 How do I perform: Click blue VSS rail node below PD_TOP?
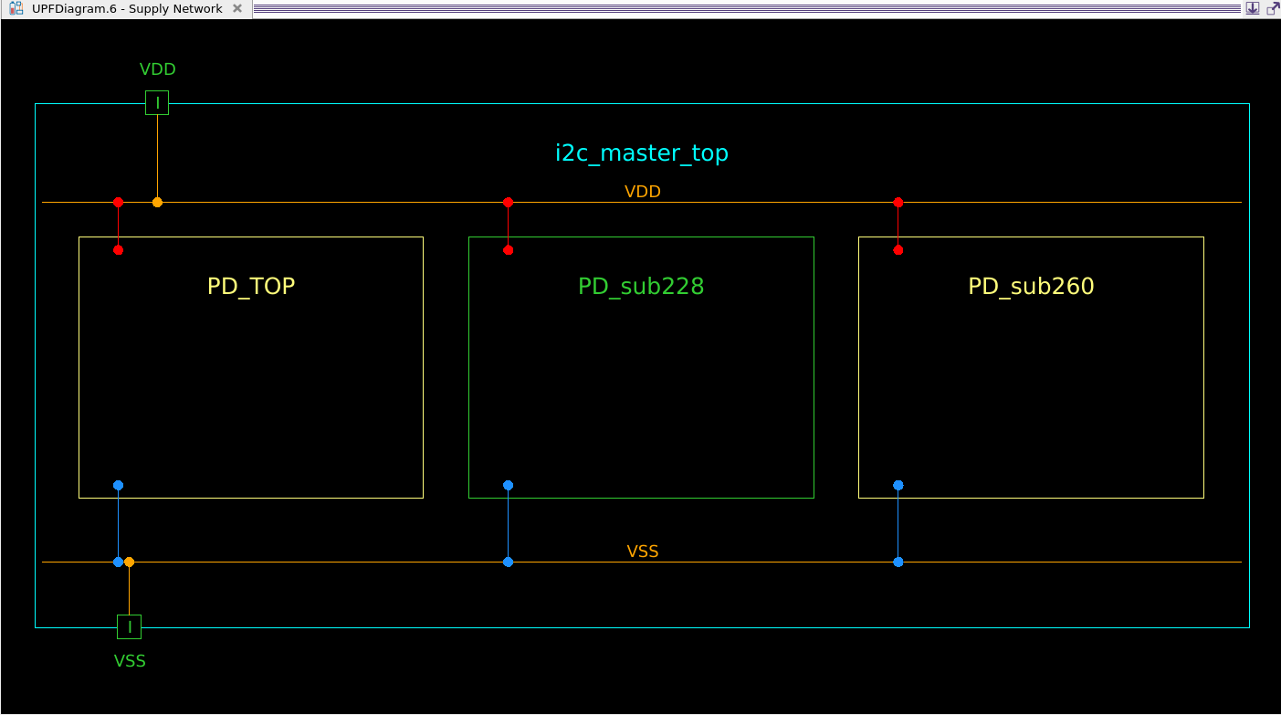118,562
